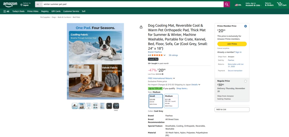Expand the star rating chevron
Image resolution: width=289 pixels, height=137 pixels.
165,55
